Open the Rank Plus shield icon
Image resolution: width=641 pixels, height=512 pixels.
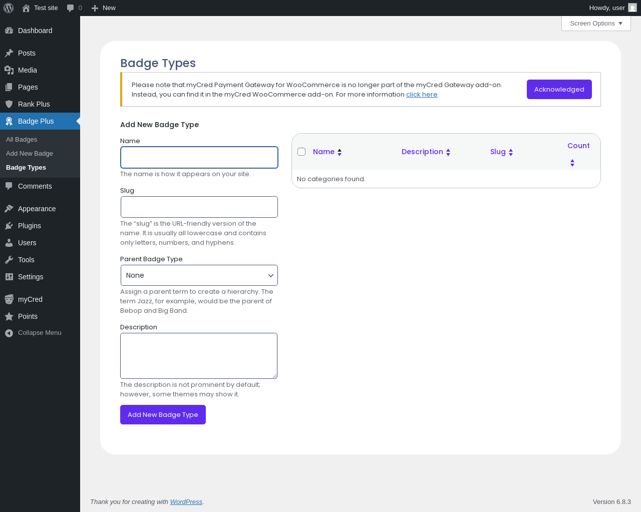pyautogui.click(x=9, y=104)
